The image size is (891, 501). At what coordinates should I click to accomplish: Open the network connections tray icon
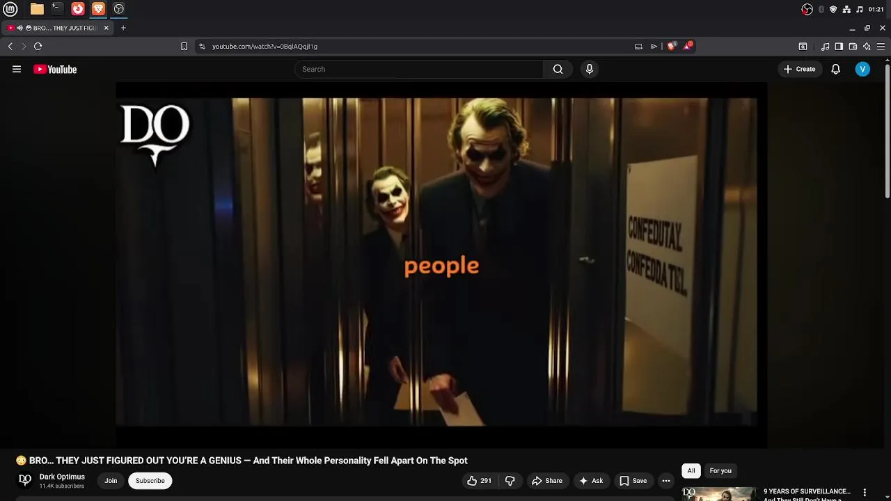(x=846, y=9)
